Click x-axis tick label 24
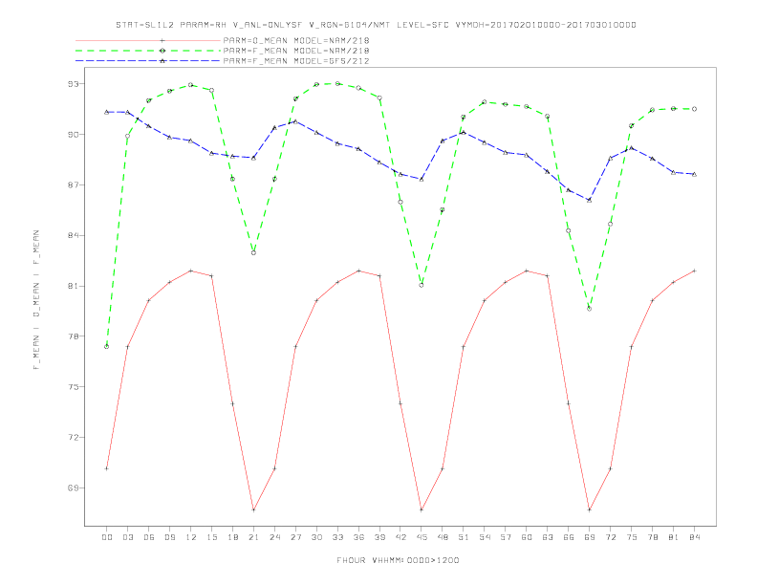 pos(274,537)
